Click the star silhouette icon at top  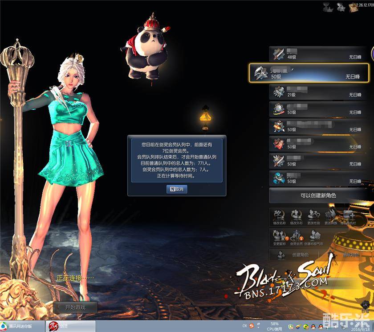coord(341,7)
